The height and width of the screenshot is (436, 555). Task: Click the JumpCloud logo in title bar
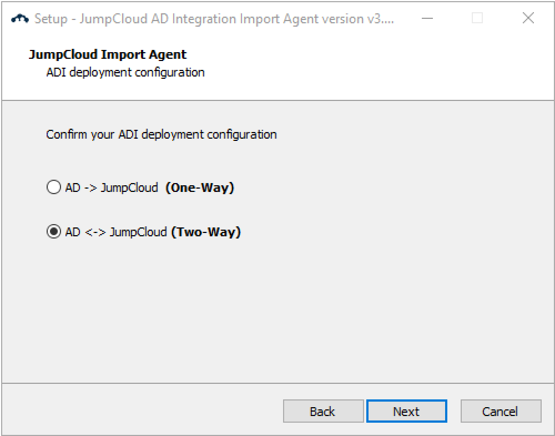click(x=20, y=18)
